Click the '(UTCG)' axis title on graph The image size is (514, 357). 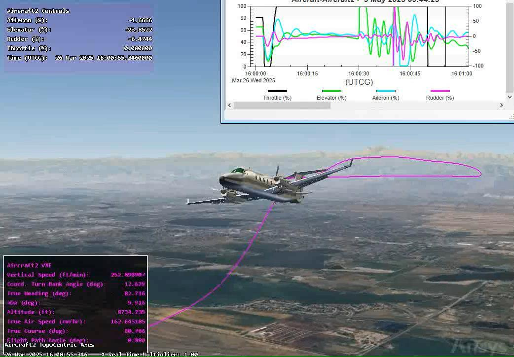pyautogui.click(x=359, y=82)
